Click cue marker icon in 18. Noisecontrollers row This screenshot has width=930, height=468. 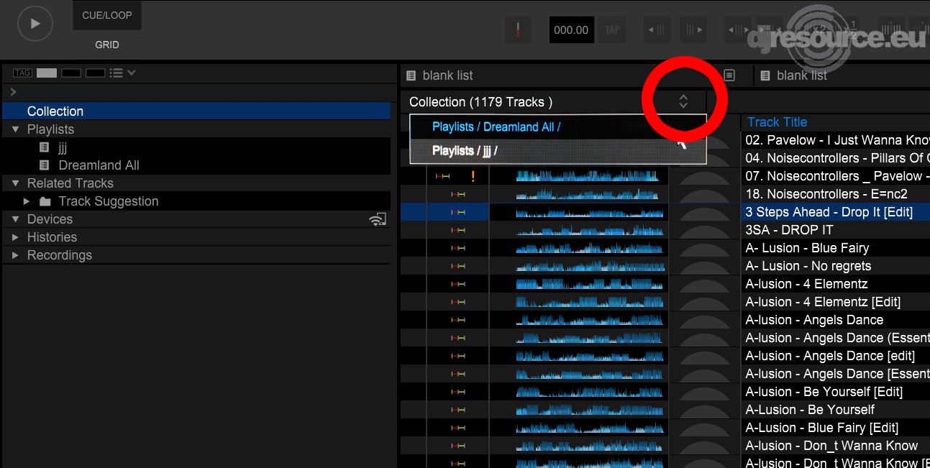pyautogui.click(x=458, y=194)
